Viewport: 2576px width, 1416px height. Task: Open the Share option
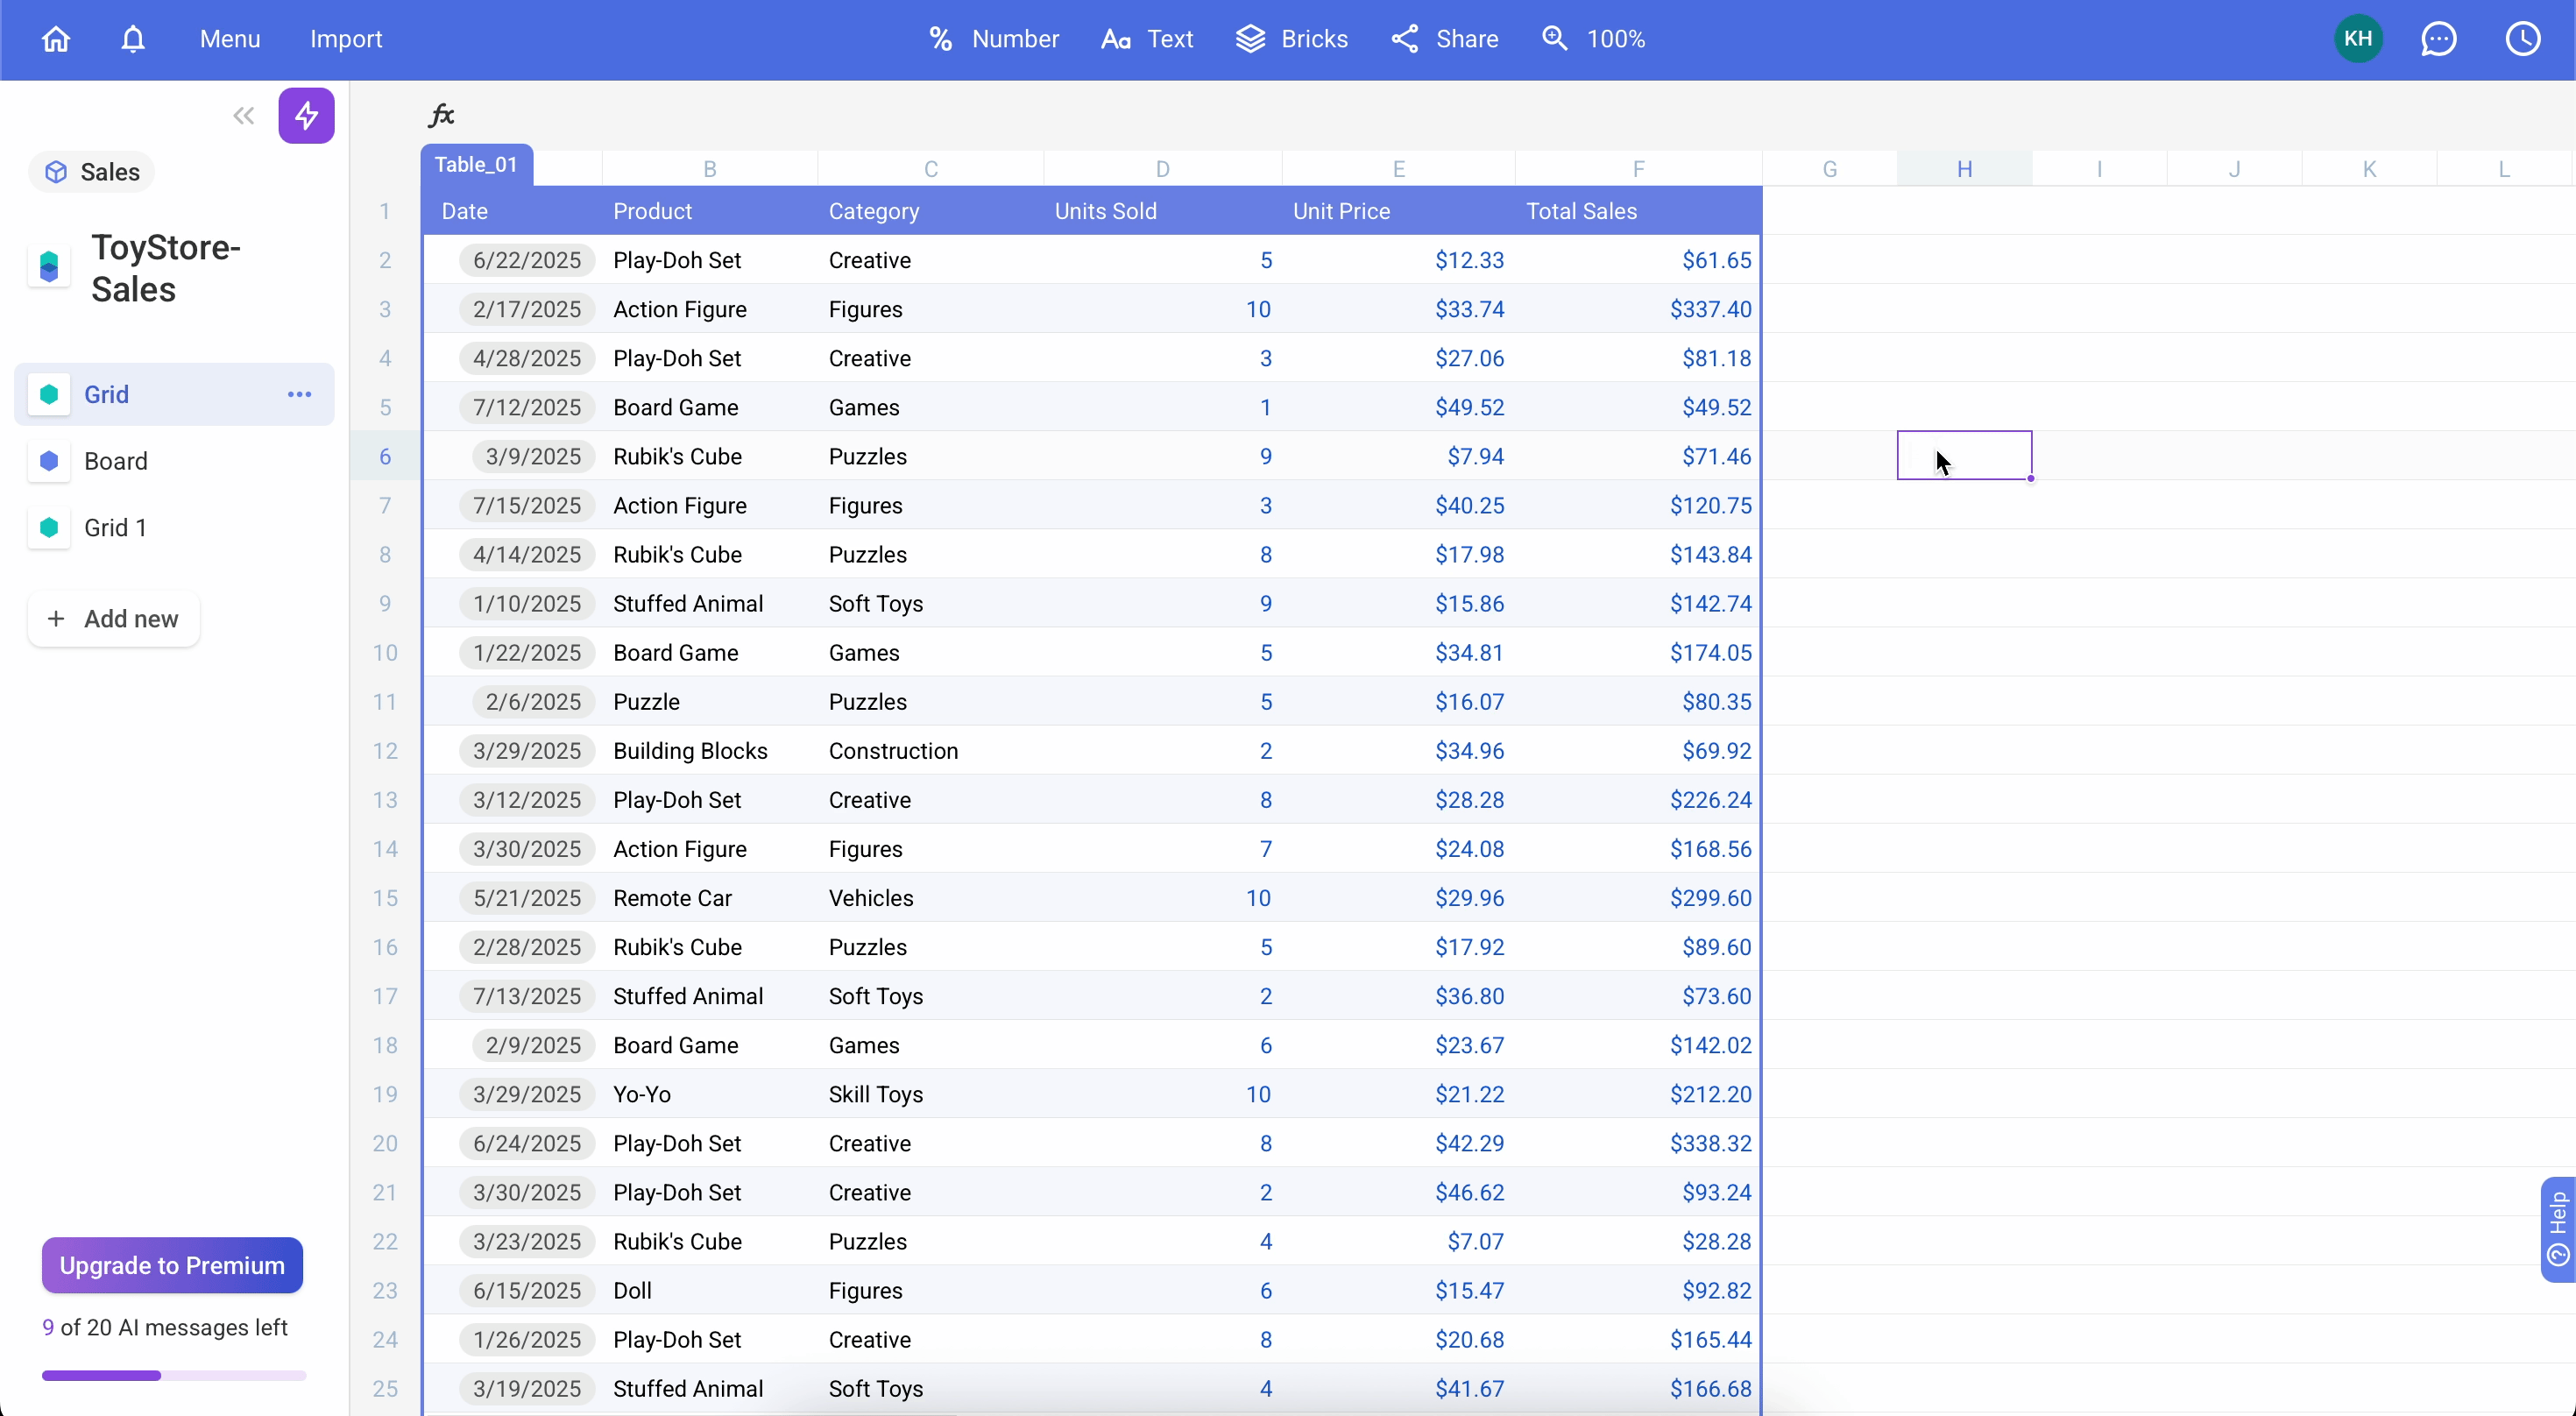1444,39
